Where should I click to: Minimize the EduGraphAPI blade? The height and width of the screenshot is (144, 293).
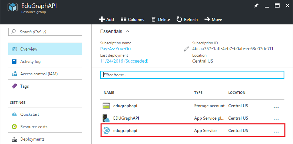point(267,7)
